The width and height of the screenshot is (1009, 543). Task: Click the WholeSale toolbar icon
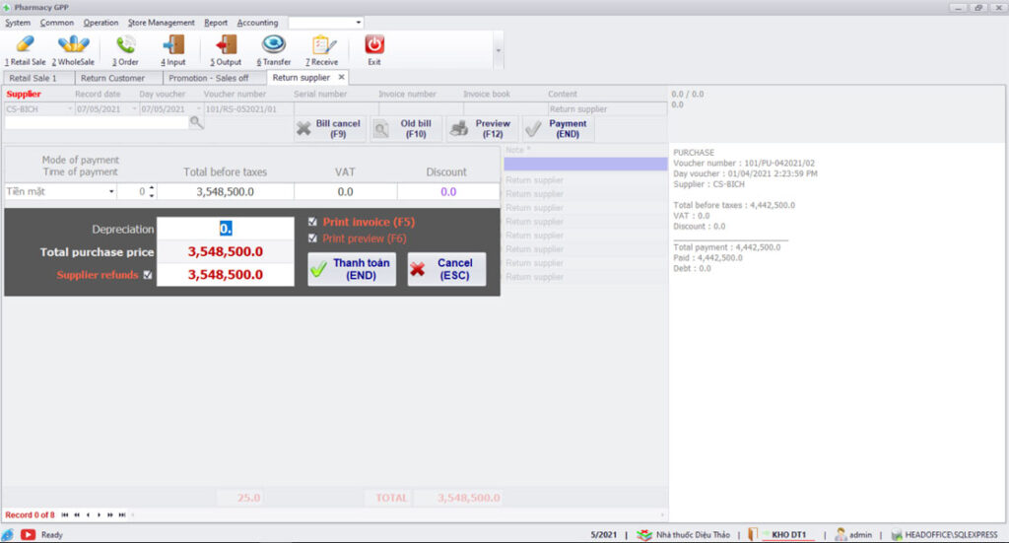coord(73,45)
